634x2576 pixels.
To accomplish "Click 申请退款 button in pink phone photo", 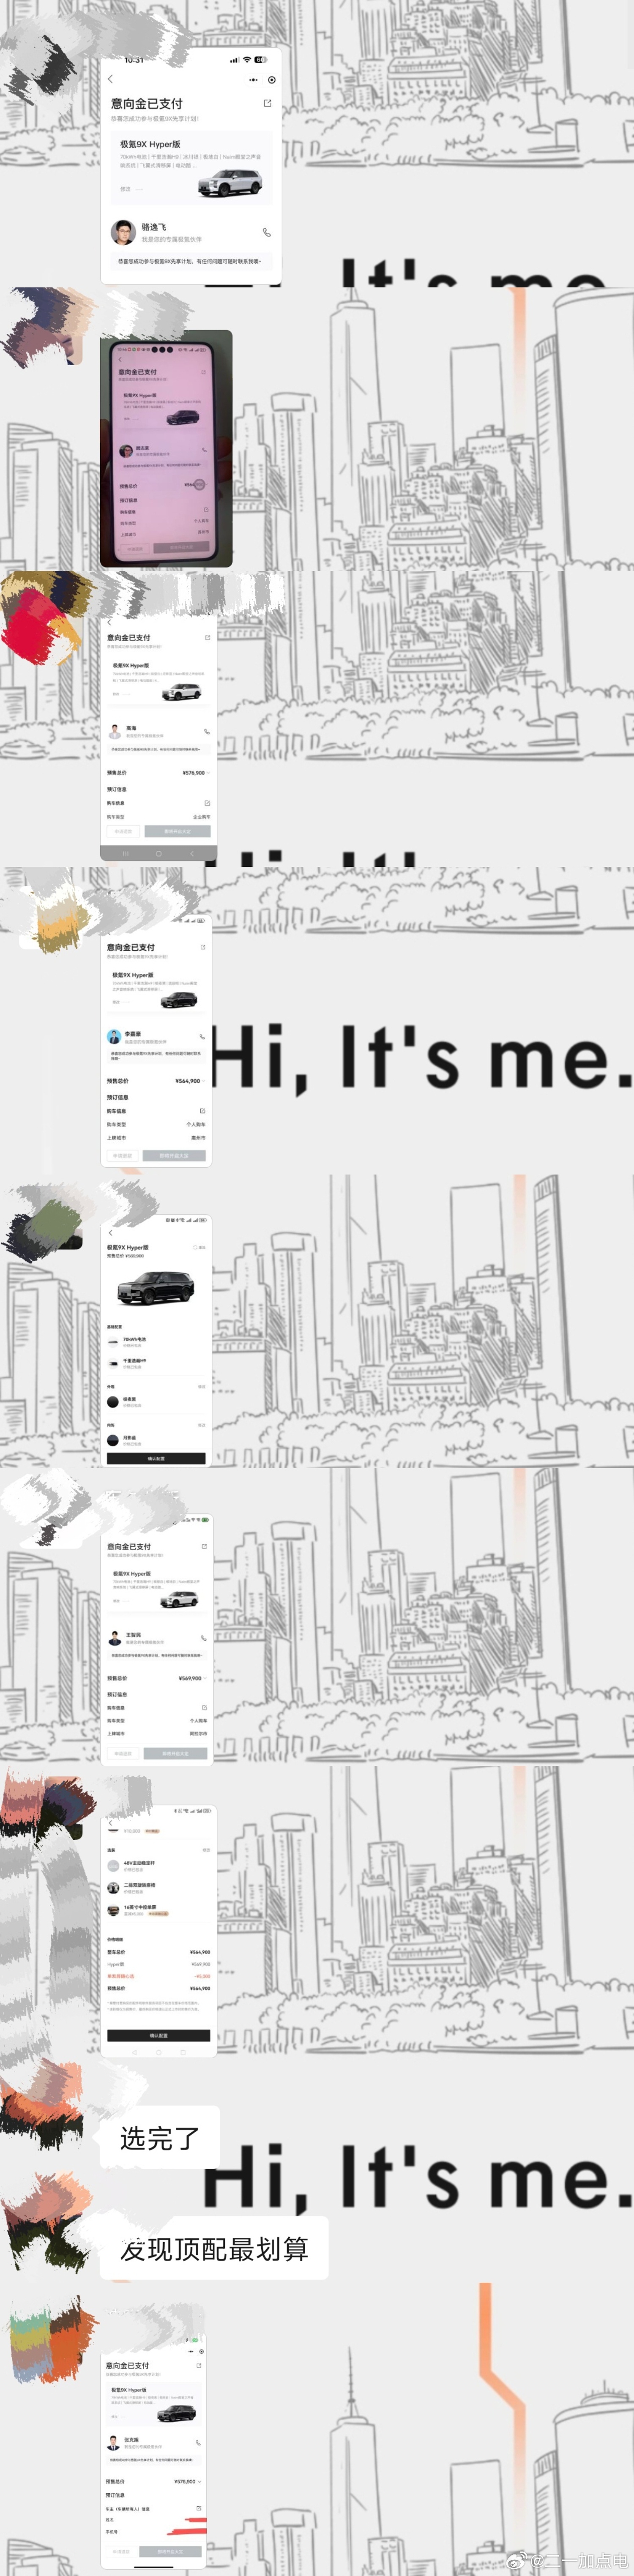I will pos(134,548).
